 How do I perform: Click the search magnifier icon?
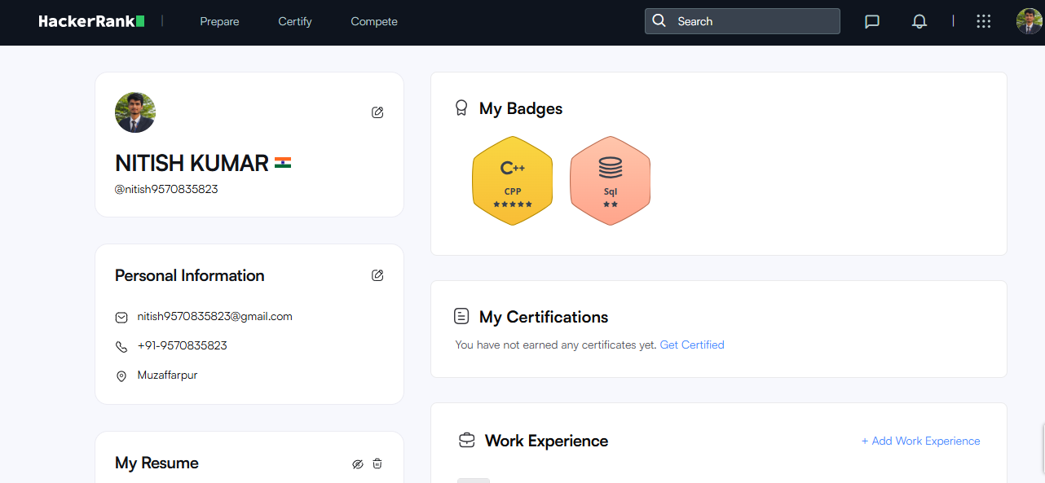tap(659, 20)
